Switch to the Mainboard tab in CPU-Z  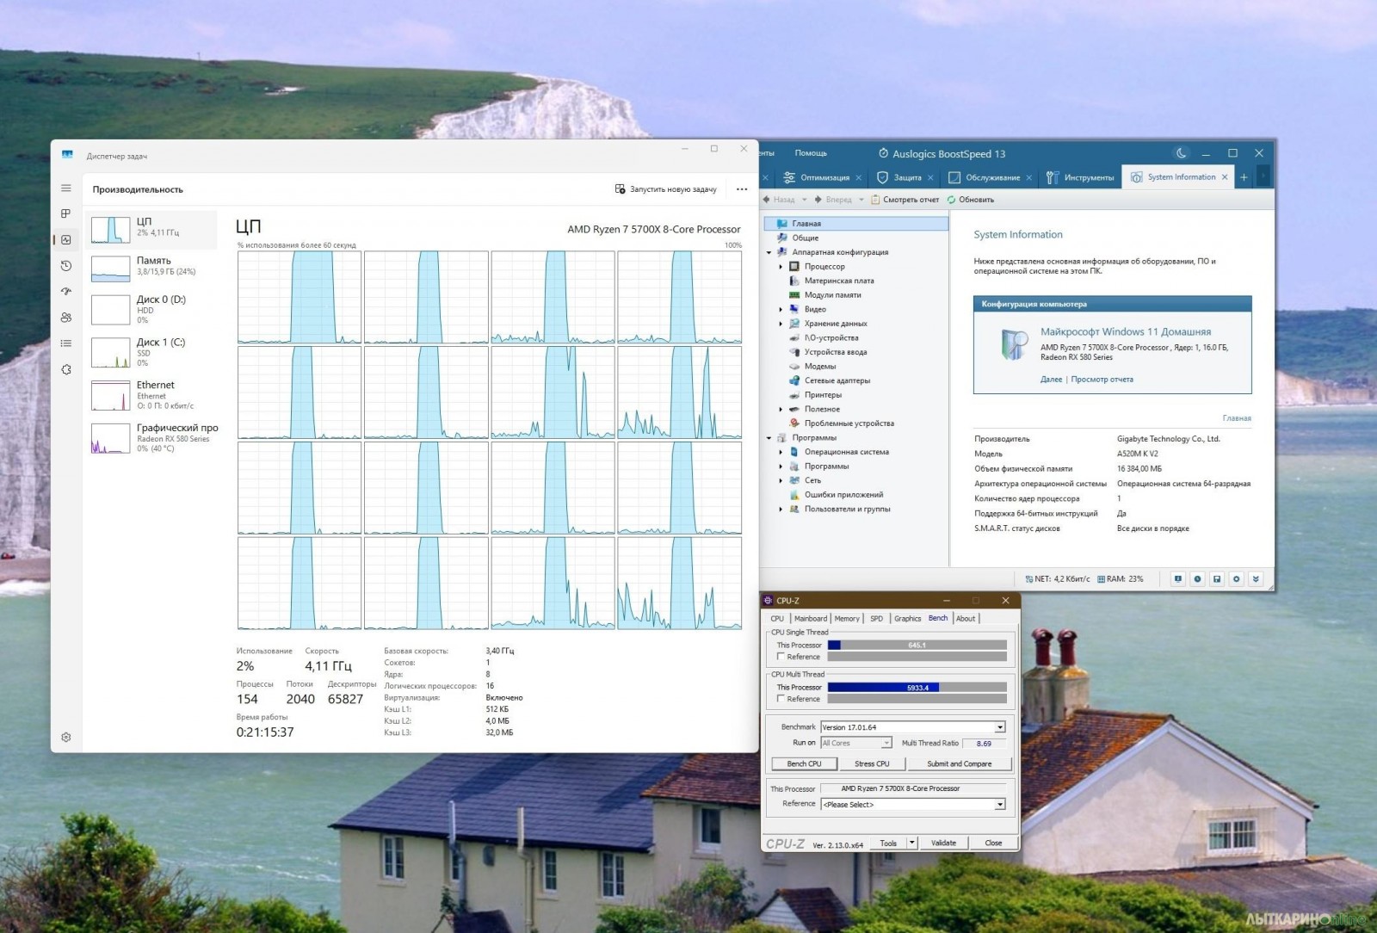pyautogui.click(x=811, y=618)
